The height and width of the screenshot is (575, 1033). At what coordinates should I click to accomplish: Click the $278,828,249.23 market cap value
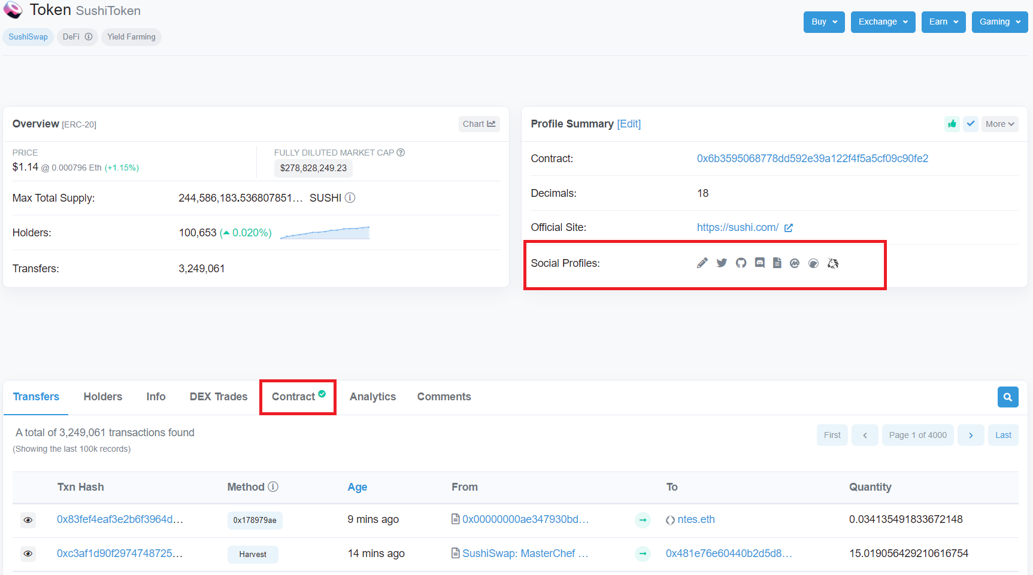(x=313, y=168)
